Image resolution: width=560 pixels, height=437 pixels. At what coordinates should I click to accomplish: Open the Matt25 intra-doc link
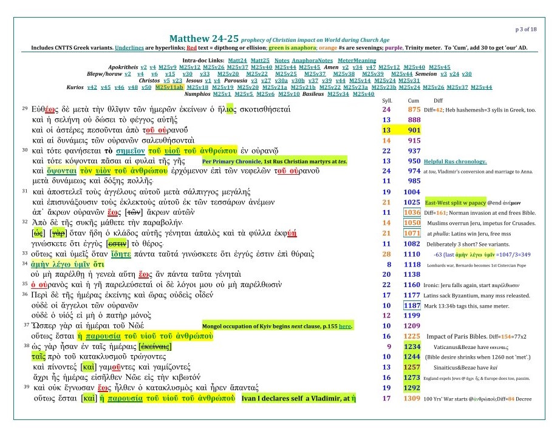coord(260,61)
